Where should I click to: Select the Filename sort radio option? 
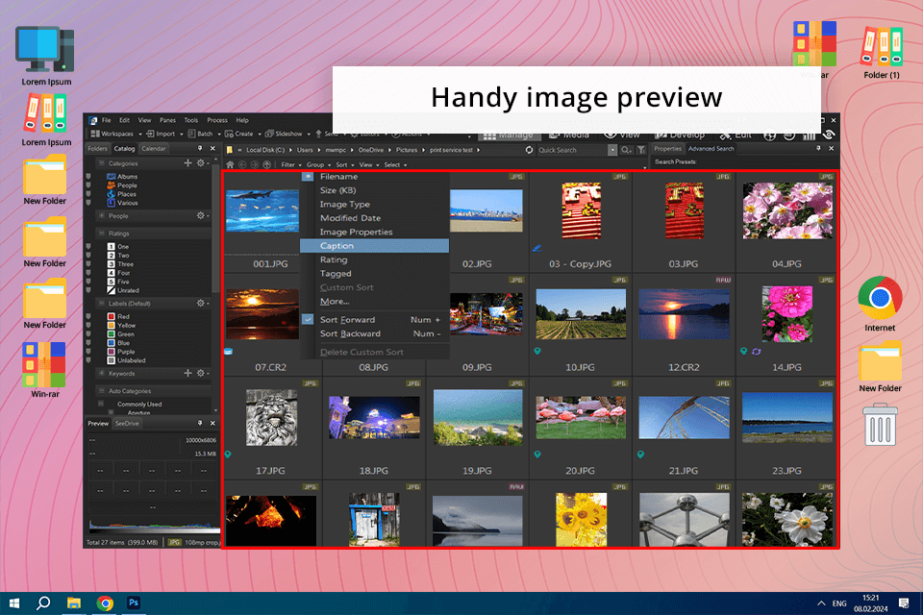click(x=309, y=177)
